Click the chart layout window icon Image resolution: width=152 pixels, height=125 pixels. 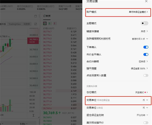pyautogui.click(x=36, y=16)
